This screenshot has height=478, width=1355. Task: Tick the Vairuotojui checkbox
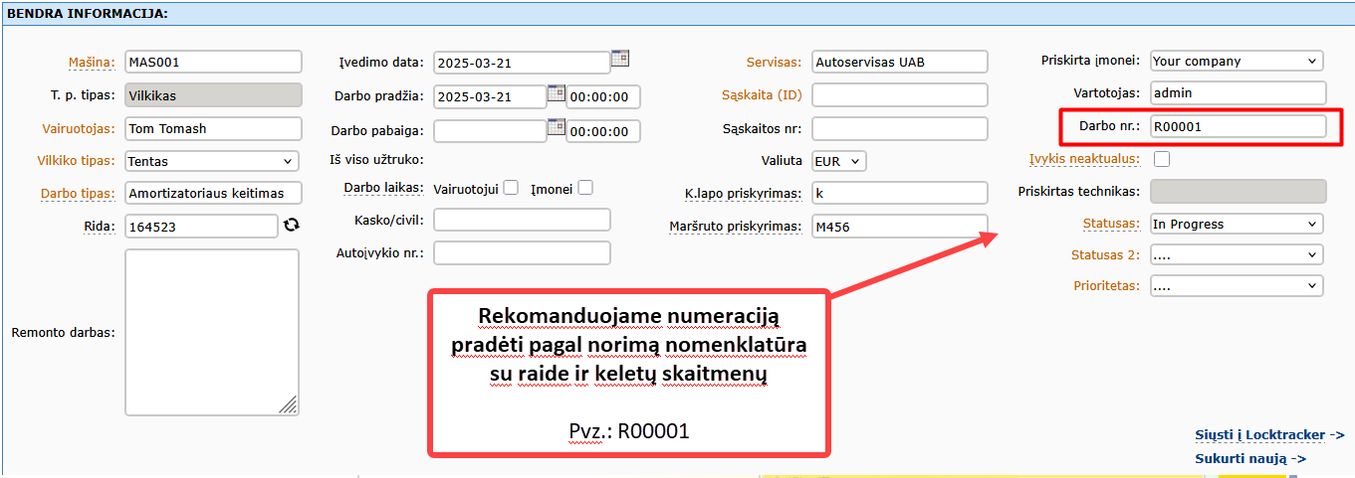coord(511,187)
